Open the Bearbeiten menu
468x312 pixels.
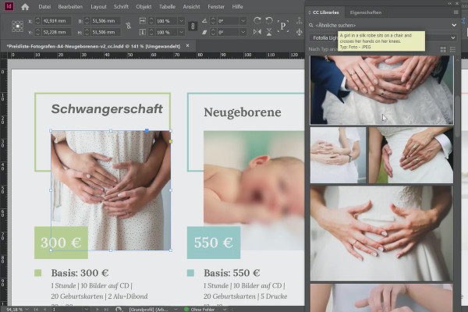(x=70, y=6)
